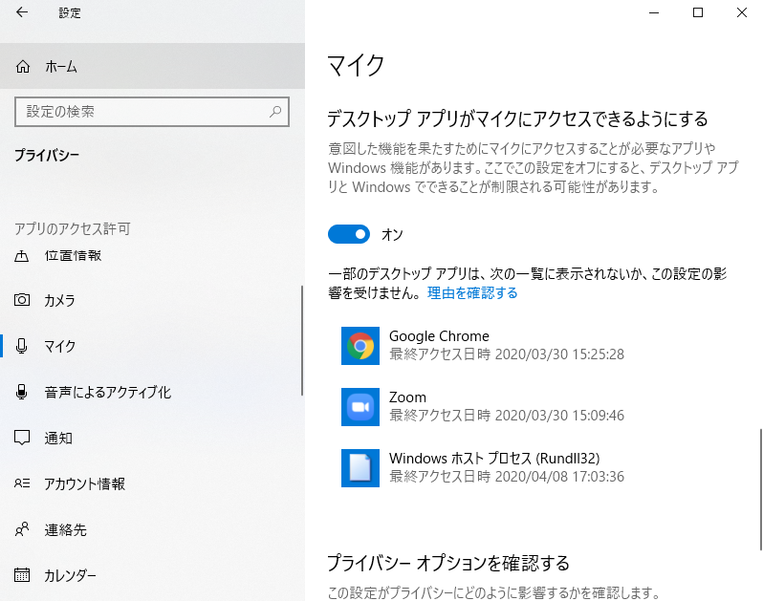Close the Settings window

(x=742, y=12)
